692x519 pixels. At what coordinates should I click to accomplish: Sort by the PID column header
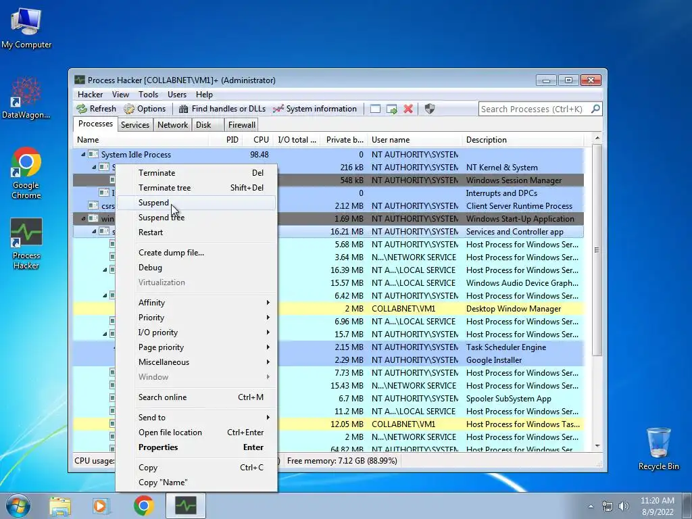[225, 140]
